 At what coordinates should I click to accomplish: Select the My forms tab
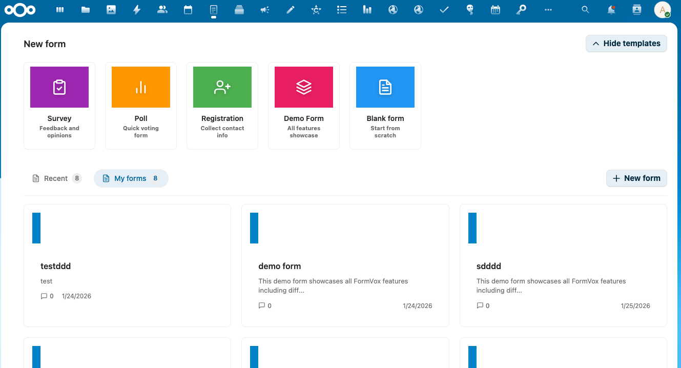pyautogui.click(x=131, y=178)
